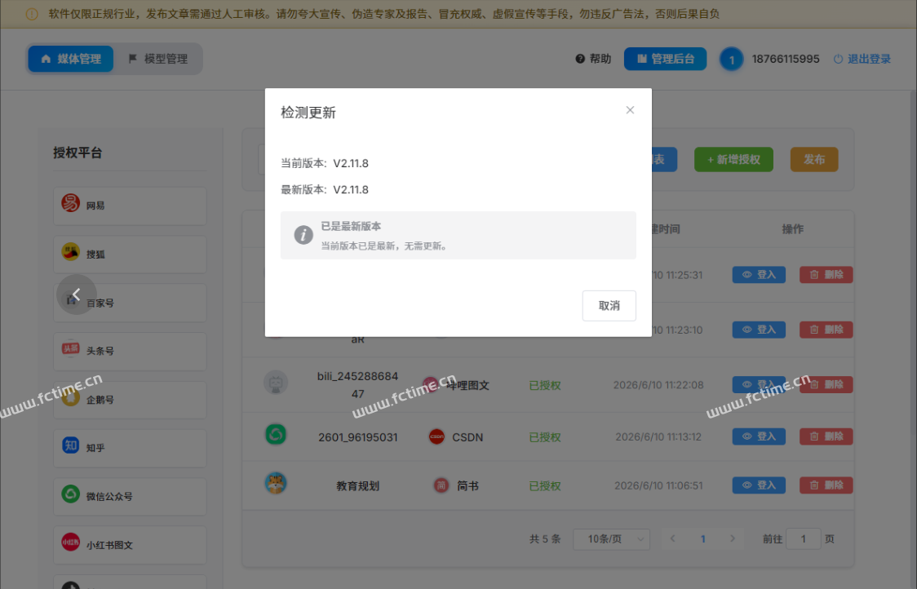Select page number 1 in pagination

click(x=703, y=538)
